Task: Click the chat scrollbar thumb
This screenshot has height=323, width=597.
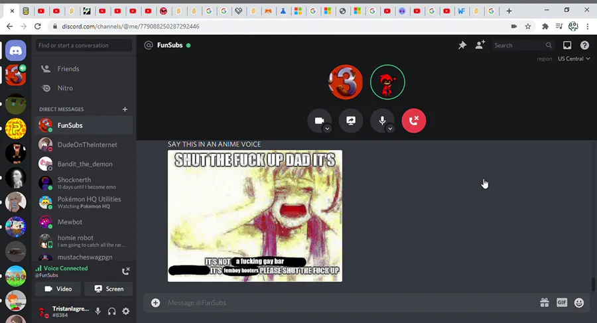Action: [x=593, y=284]
